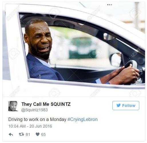This screenshot has width=147, height=143.
Task: Open the three-dot more options menu
Action: [110, 5]
